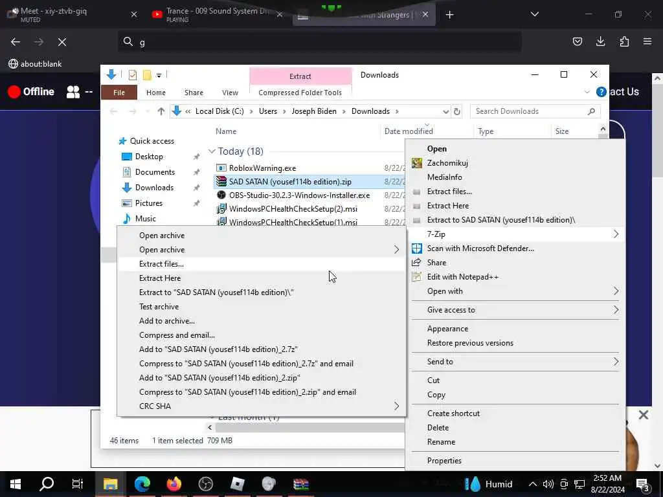The width and height of the screenshot is (663, 497).
Task: Click the Firefox URL search bar
Action: click(x=319, y=42)
